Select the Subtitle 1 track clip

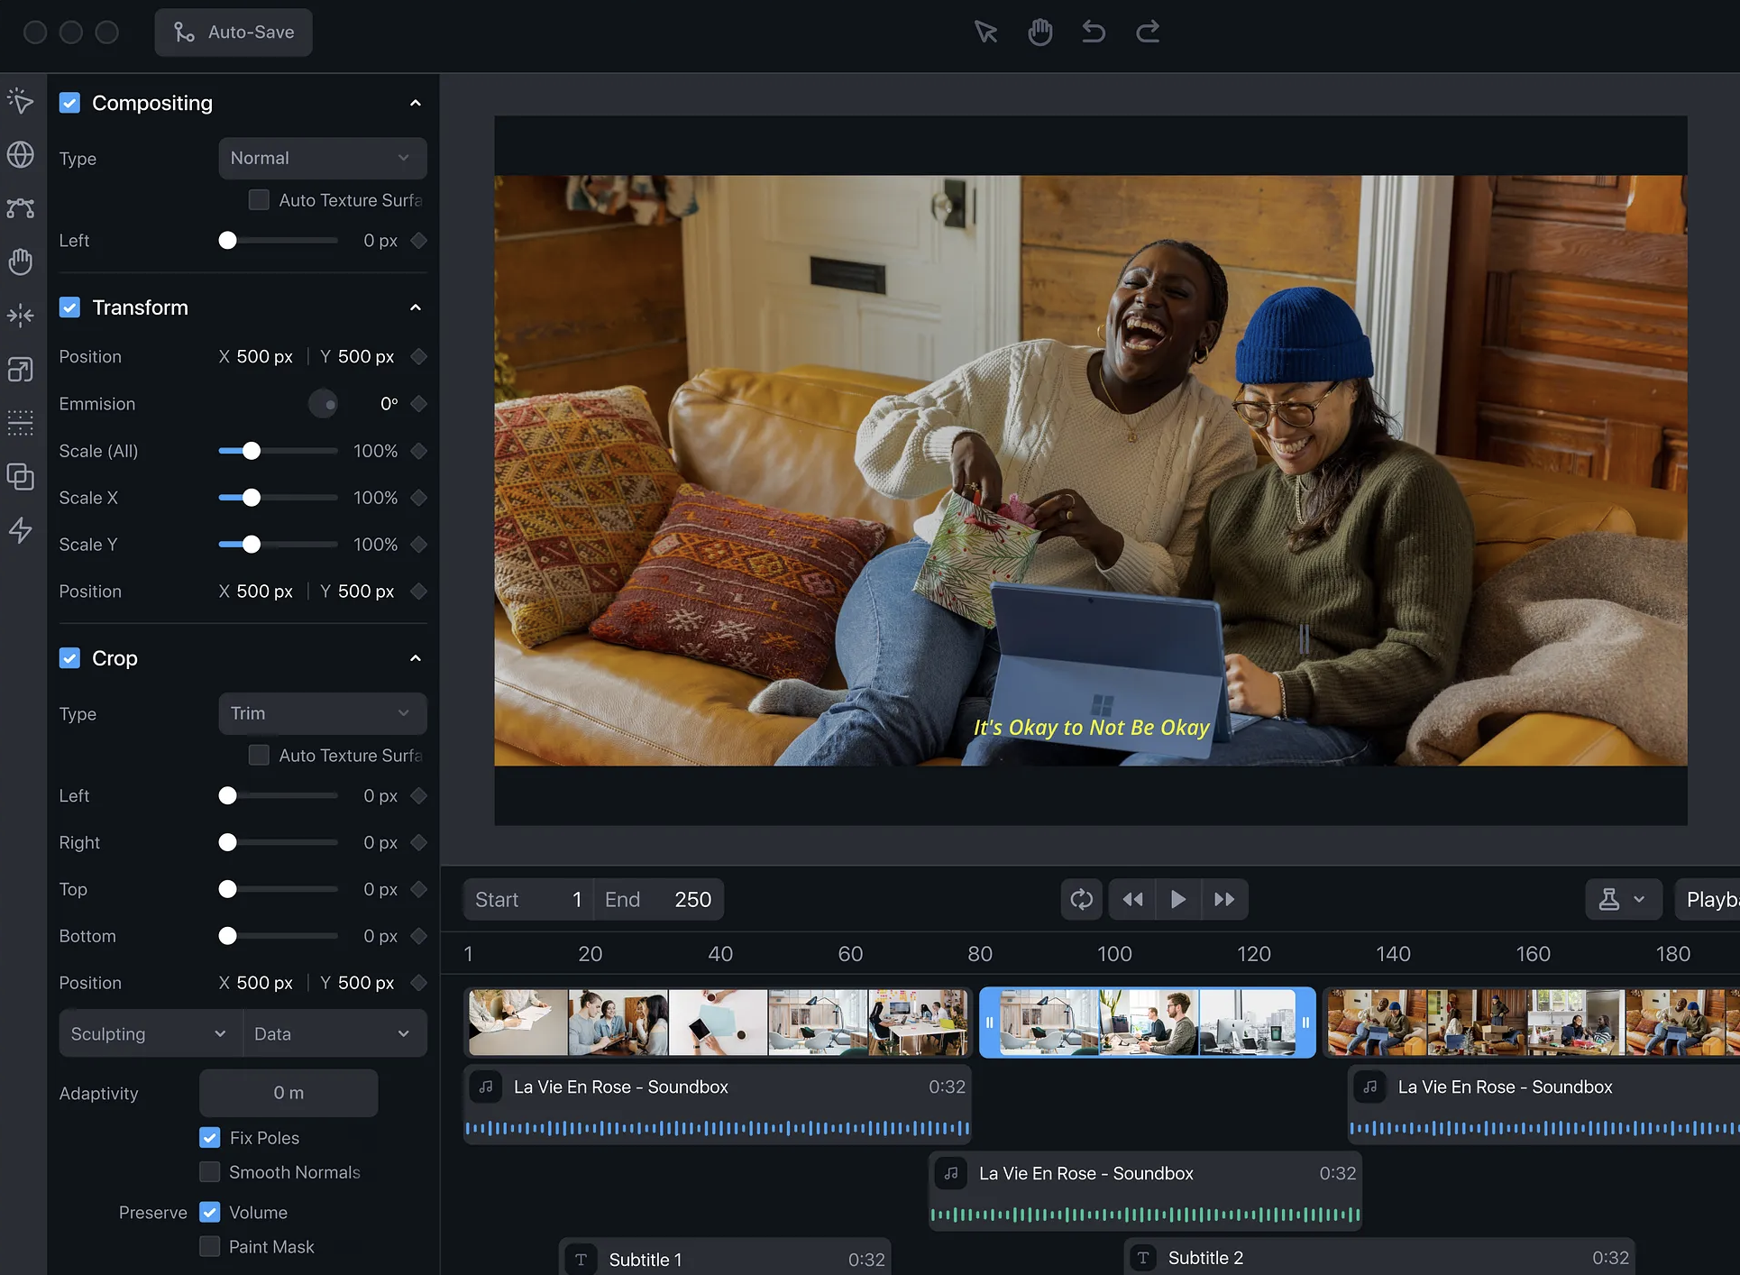click(725, 1258)
